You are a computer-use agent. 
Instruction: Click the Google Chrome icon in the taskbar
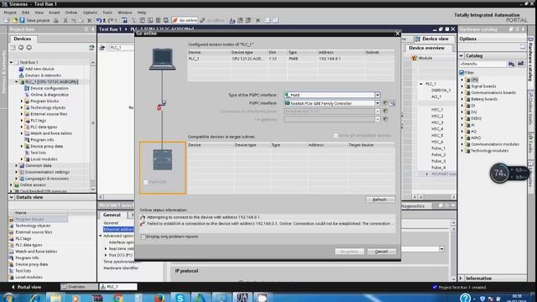(x=118, y=298)
